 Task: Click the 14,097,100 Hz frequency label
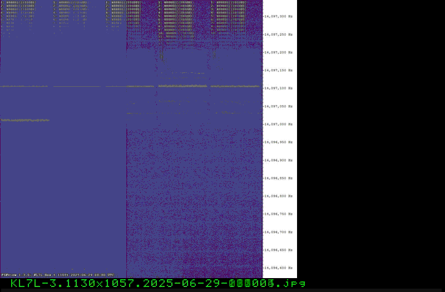(279, 88)
